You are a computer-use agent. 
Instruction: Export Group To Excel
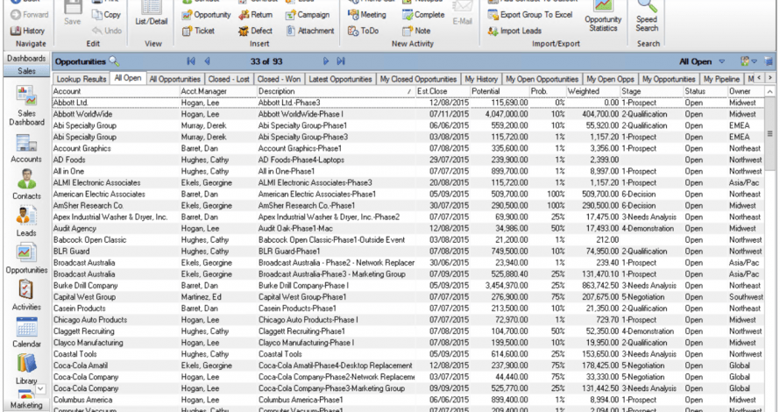(x=529, y=15)
